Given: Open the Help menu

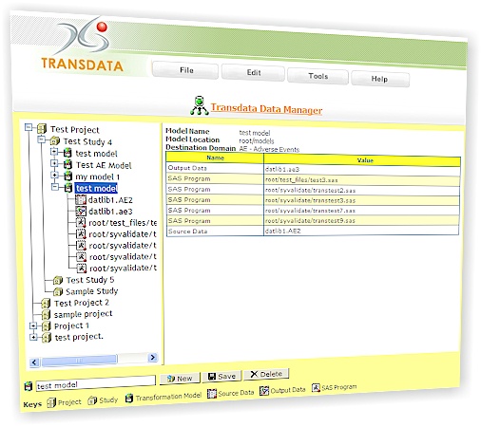Looking at the screenshot, I should 380,79.
